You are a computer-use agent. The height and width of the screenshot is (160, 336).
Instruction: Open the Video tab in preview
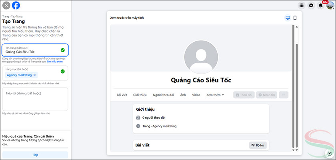tap(196, 95)
